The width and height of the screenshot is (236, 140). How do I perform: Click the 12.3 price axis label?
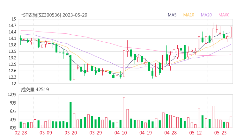pos(12,77)
